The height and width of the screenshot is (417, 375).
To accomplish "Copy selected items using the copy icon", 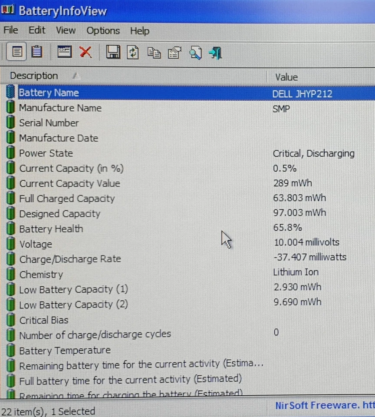I will click(154, 52).
